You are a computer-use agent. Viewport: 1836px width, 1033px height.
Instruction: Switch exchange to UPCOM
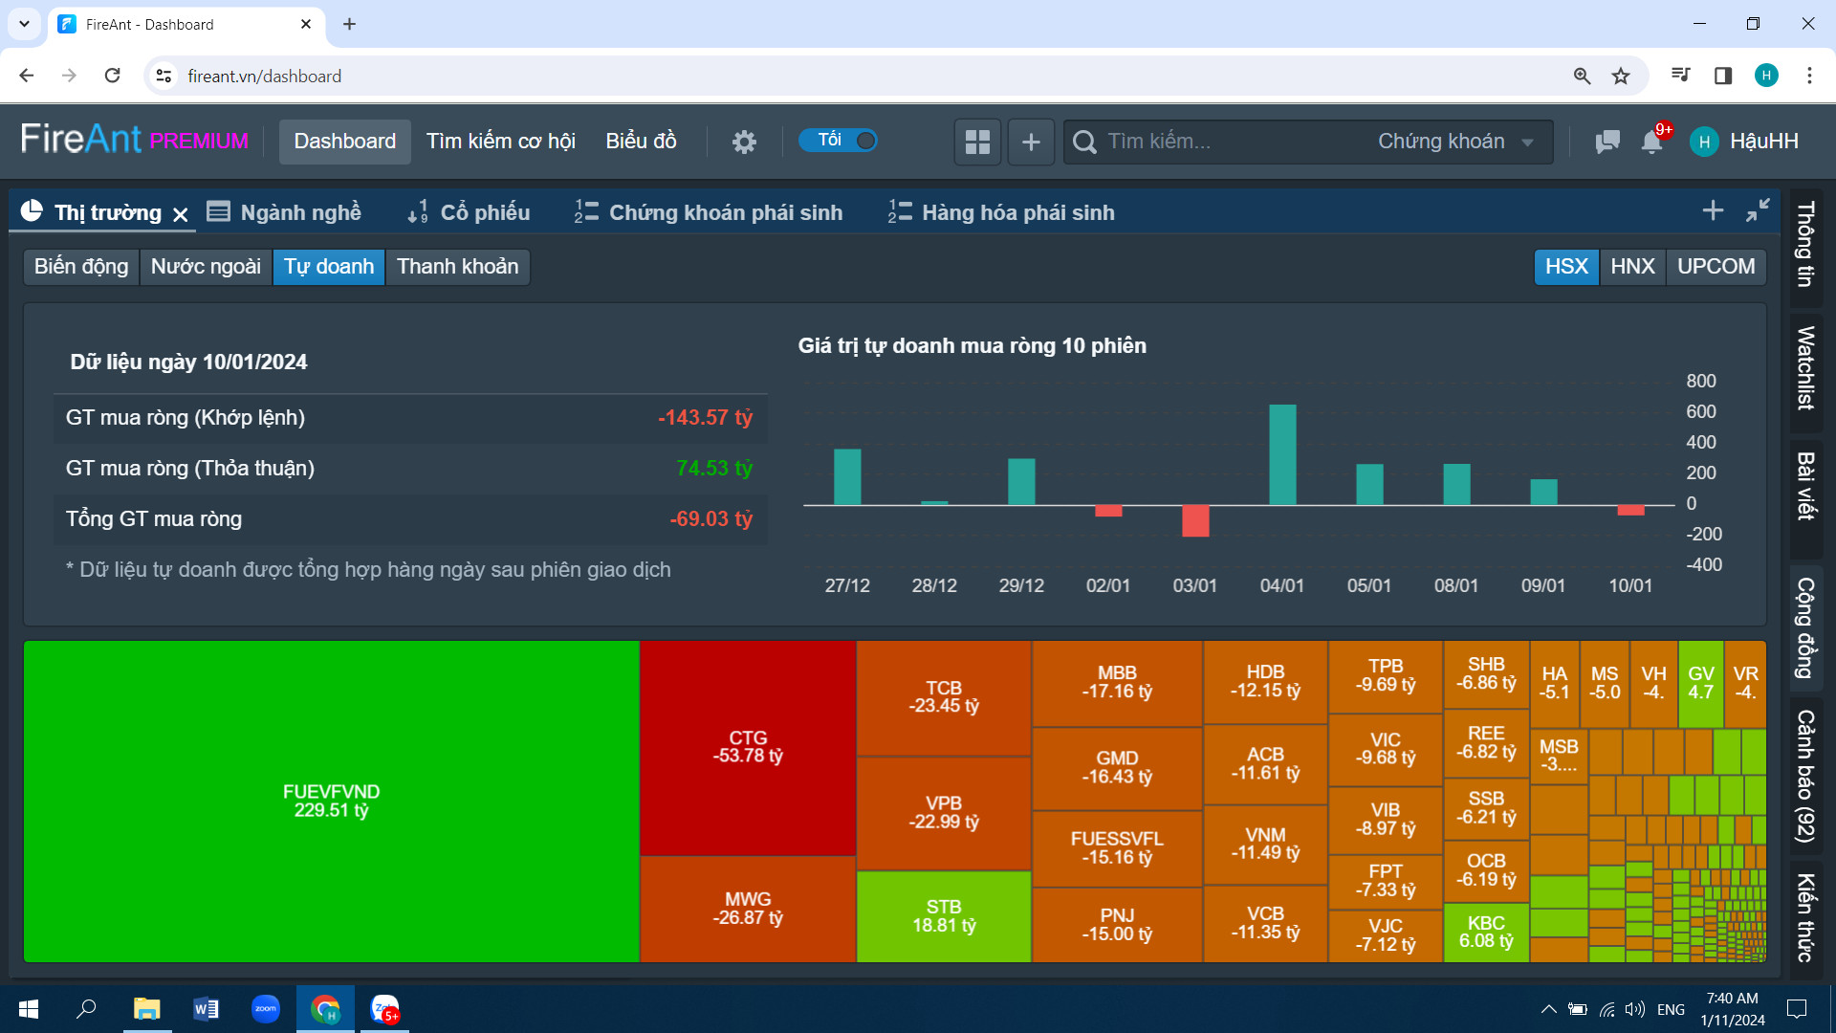1716,267
